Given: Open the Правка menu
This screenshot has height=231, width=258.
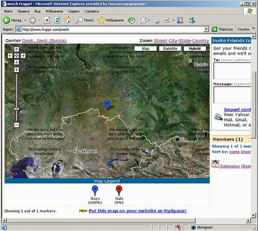Looking at the screenshot, I should click(23, 12).
